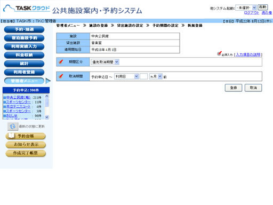Click the 211件 count text
The width and height of the screenshot is (273, 205).
[37, 98]
